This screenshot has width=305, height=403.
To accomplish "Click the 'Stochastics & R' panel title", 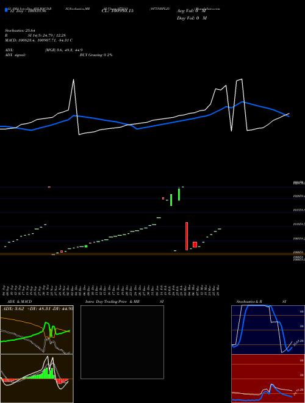I will tap(249, 302).
